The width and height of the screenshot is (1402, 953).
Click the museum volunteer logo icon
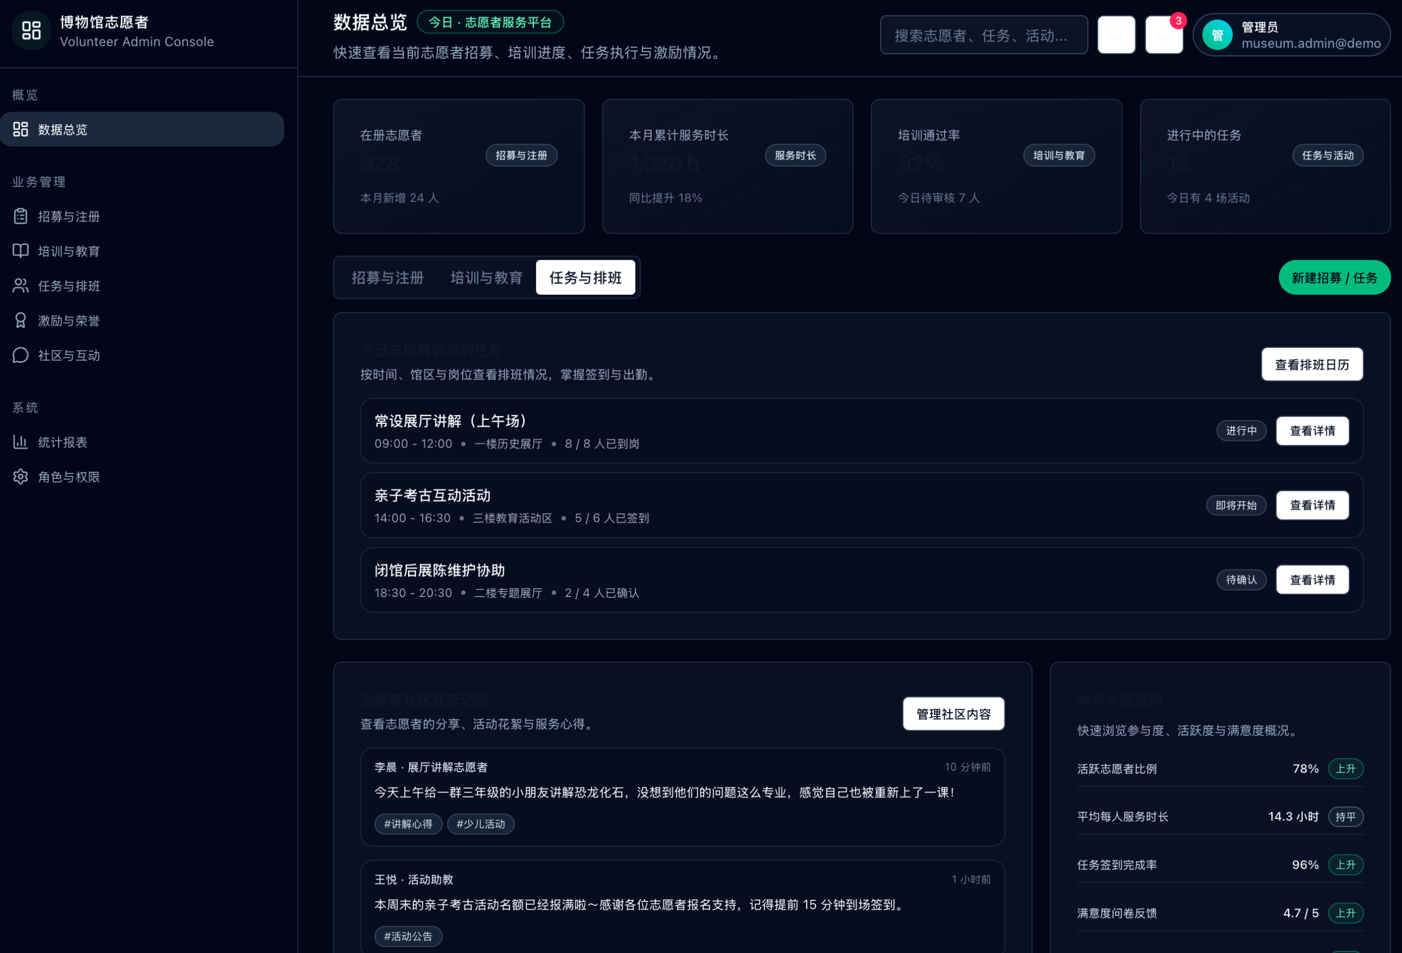click(x=31, y=30)
